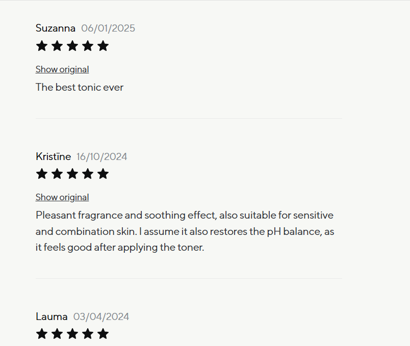Click third star in Suzanna's rating

[72, 46]
